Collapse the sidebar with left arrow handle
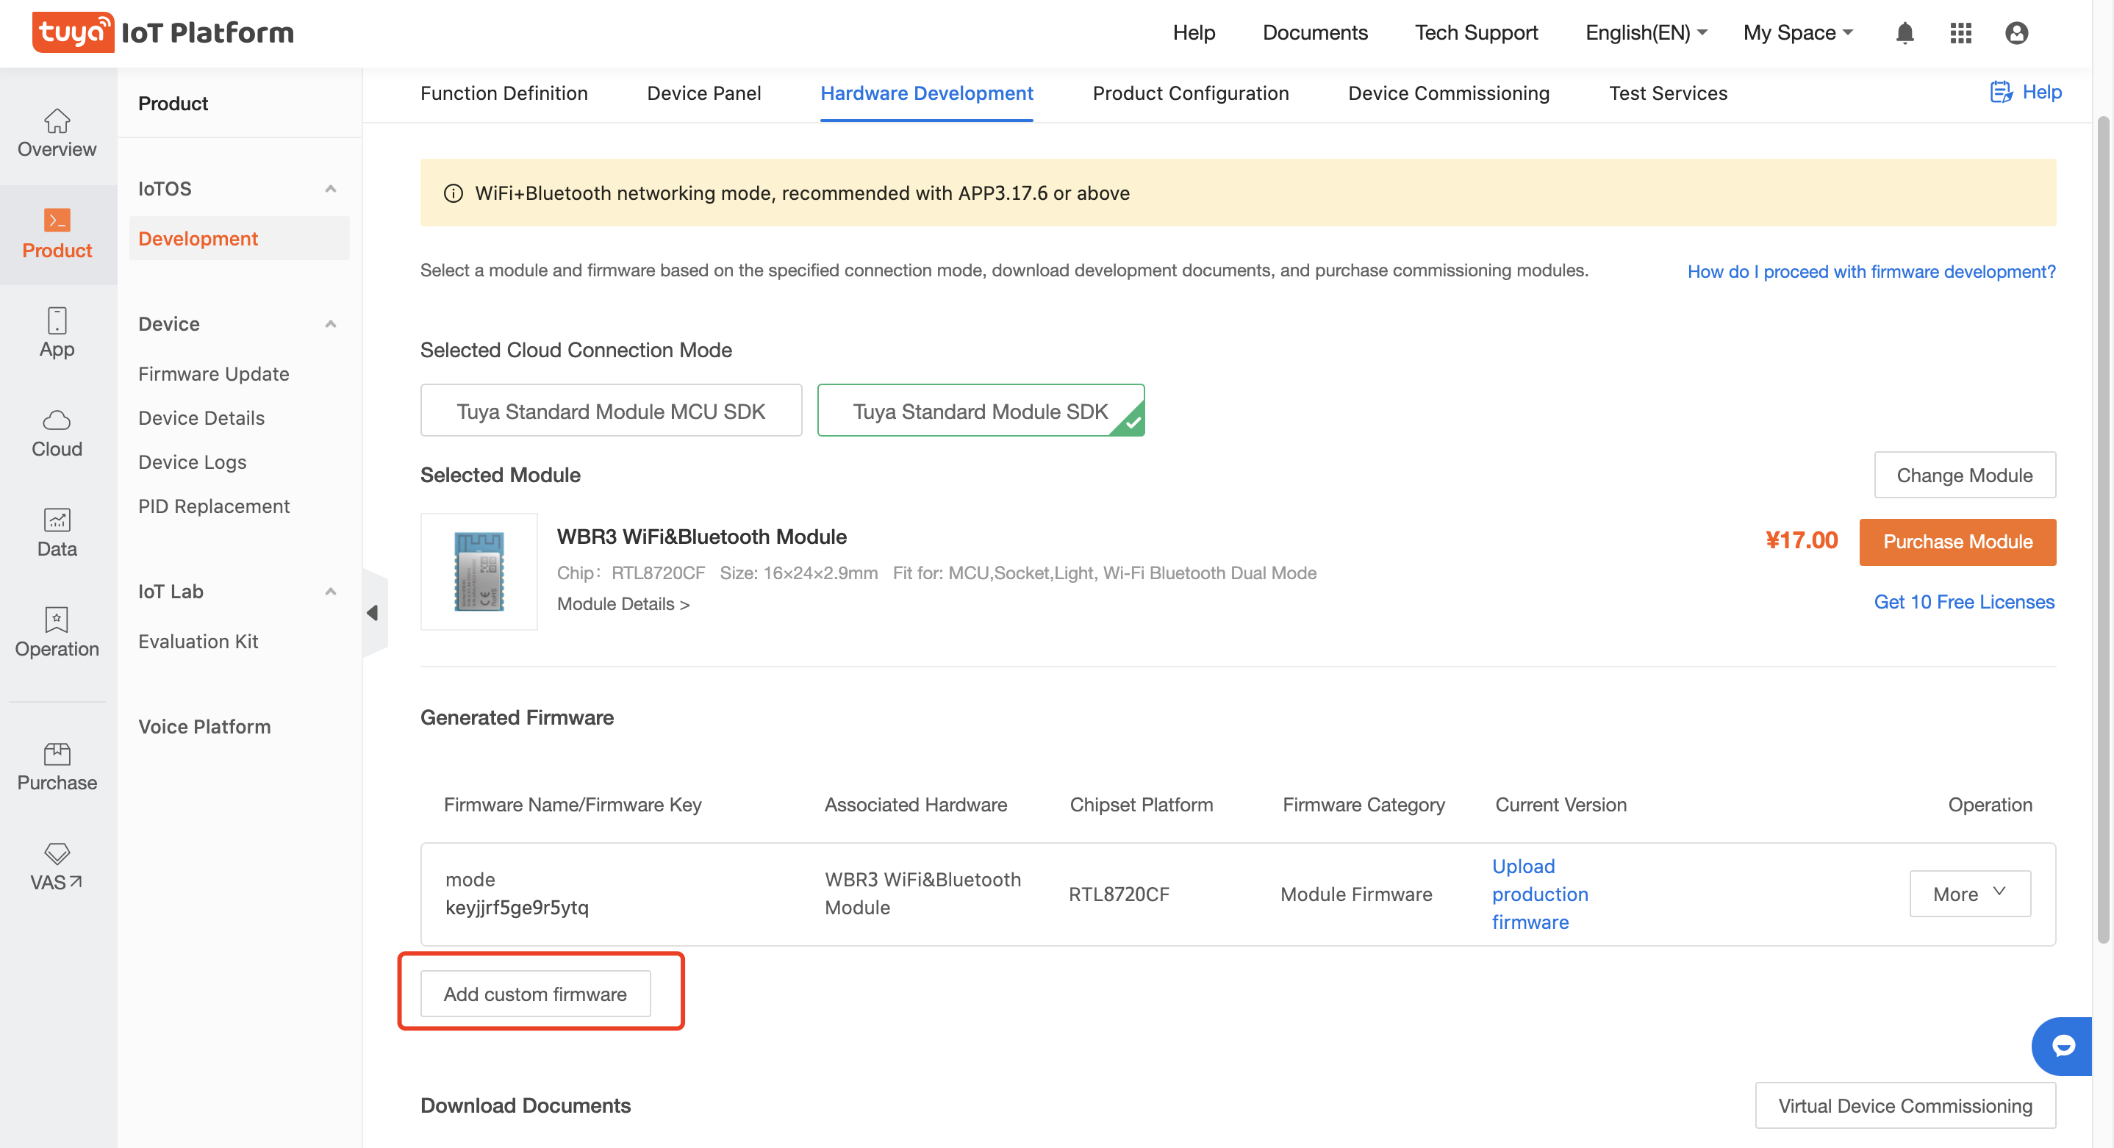 point(373,612)
